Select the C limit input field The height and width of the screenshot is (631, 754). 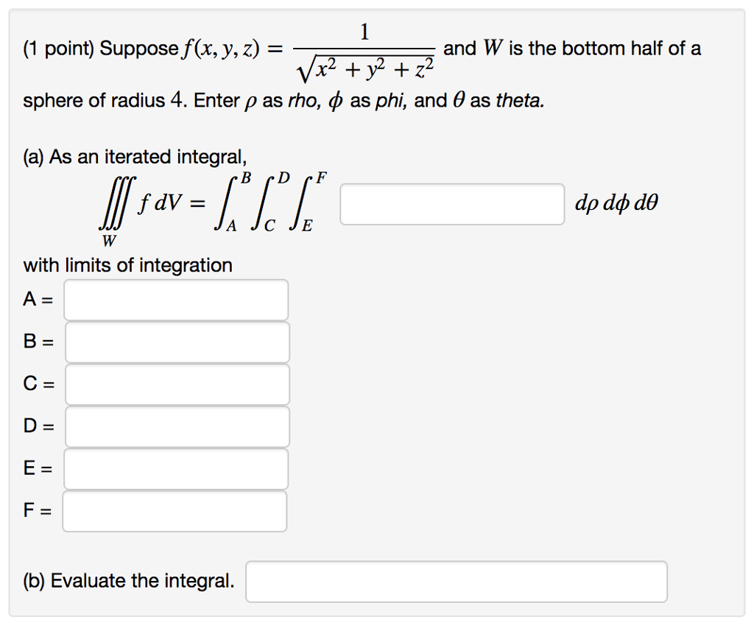coord(175,383)
